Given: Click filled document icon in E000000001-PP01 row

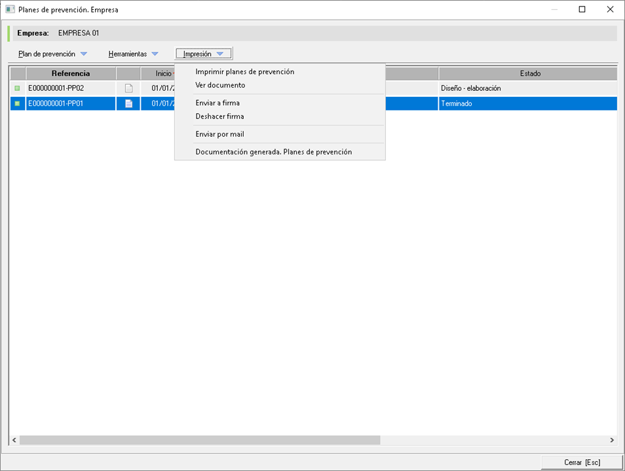Looking at the screenshot, I should pos(128,103).
